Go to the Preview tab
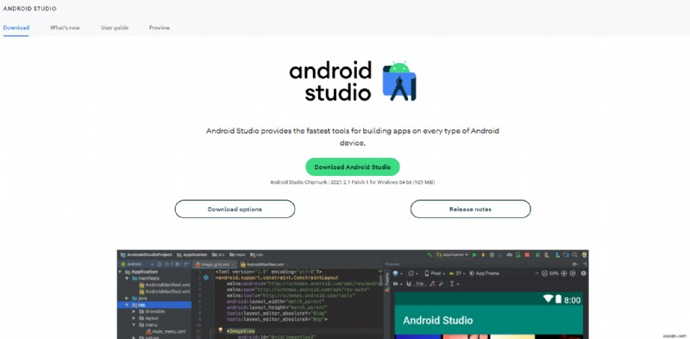The image size is (690, 339). tap(160, 28)
